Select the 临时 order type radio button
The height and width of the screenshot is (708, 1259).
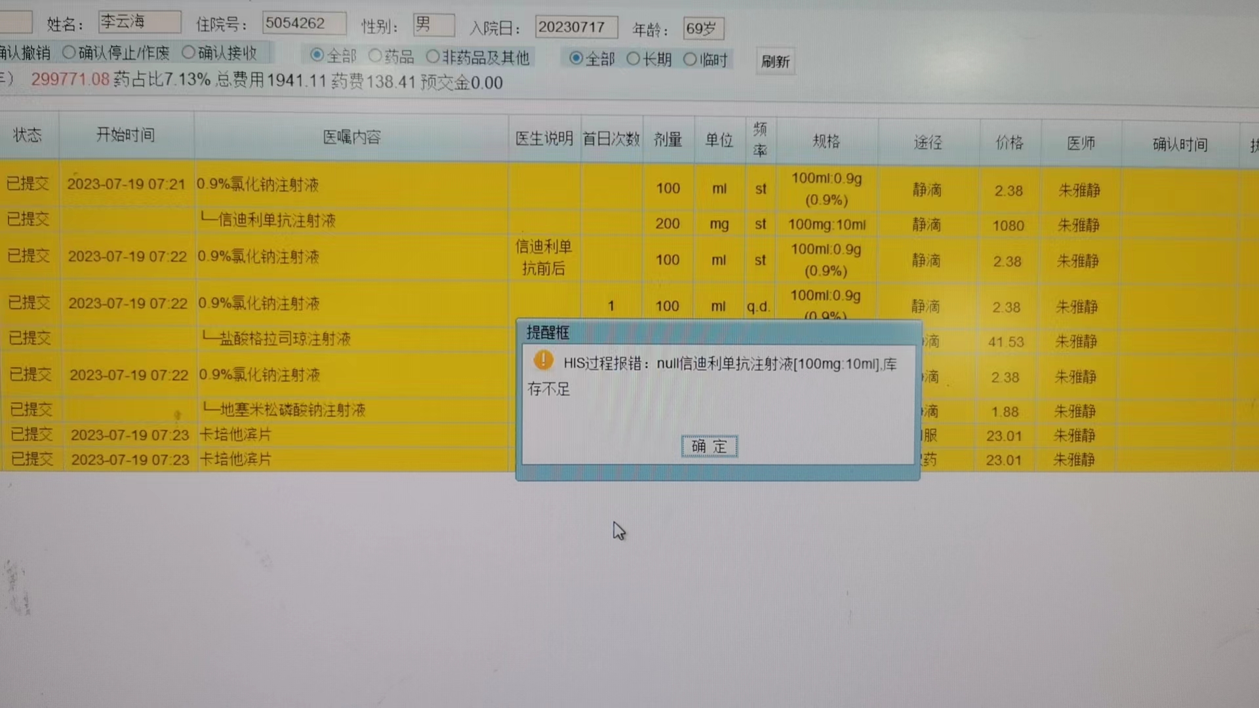[690, 60]
